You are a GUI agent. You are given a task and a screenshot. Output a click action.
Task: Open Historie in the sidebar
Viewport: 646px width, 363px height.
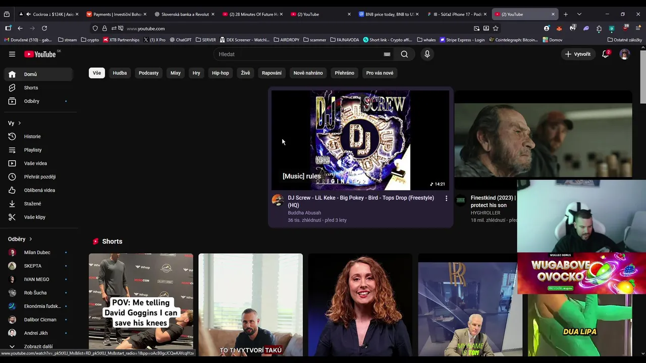[x=39, y=136]
